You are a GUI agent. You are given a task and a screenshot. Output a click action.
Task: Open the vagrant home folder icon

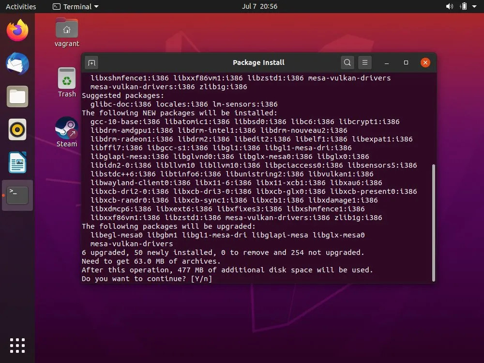point(67,32)
